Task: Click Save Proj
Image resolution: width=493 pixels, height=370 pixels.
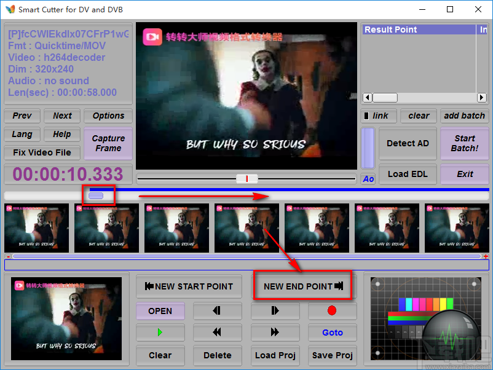Action: [332, 355]
